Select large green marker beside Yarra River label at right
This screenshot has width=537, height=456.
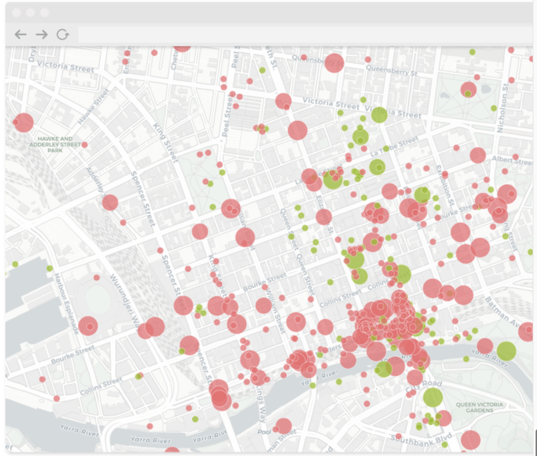(506, 351)
